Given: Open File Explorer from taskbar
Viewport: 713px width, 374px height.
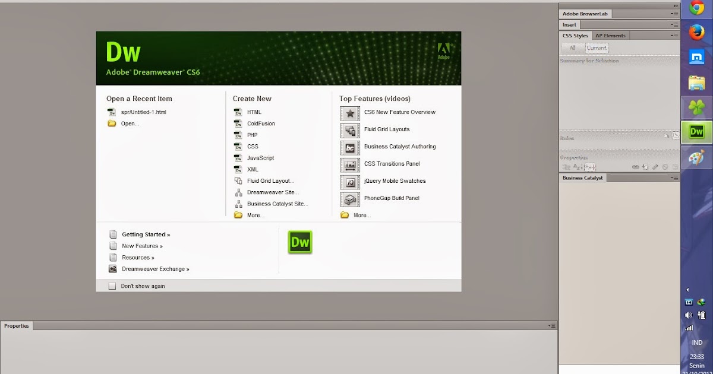Looking at the screenshot, I should pos(696,83).
